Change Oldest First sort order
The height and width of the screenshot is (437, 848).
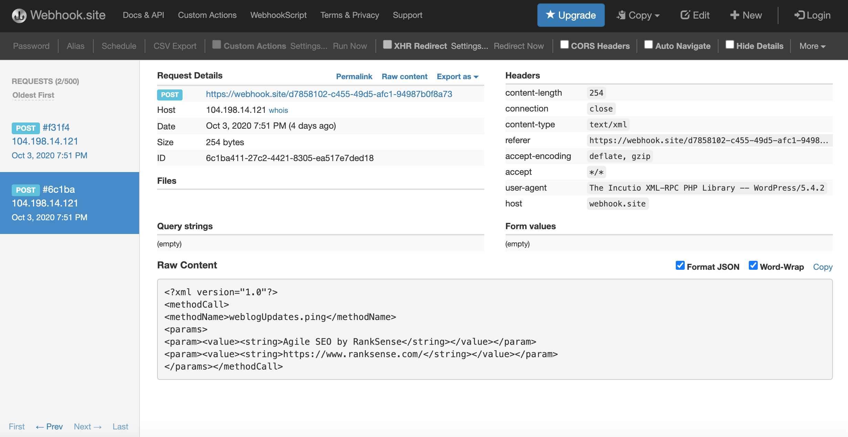tap(33, 95)
